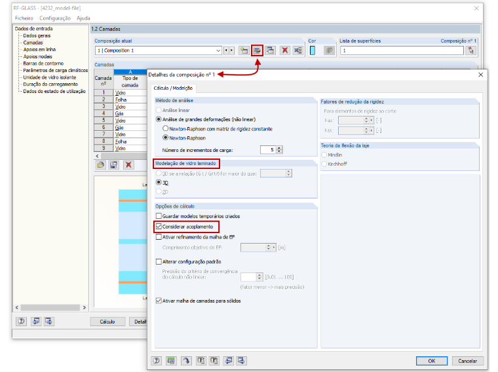The height and width of the screenshot is (372, 498).
Task: Open Apoios nodais in the tree
Action: click(x=38, y=56)
